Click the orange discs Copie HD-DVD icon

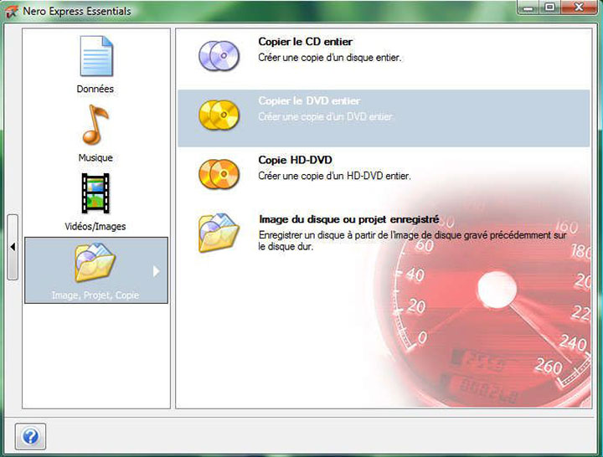[x=219, y=174]
